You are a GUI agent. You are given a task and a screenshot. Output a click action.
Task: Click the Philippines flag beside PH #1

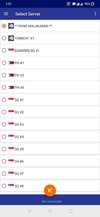(11, 63)
